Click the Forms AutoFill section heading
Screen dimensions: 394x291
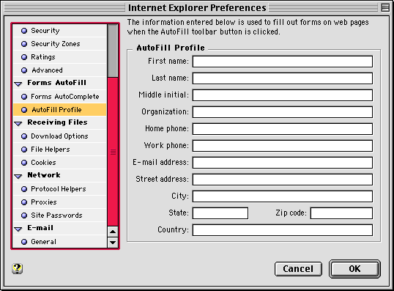(x=57, y=83)
